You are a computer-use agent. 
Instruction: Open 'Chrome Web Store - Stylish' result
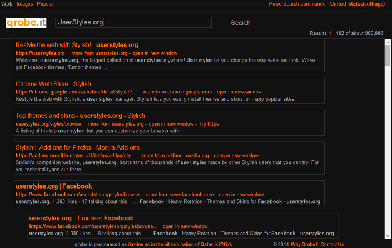click(53, 84)
